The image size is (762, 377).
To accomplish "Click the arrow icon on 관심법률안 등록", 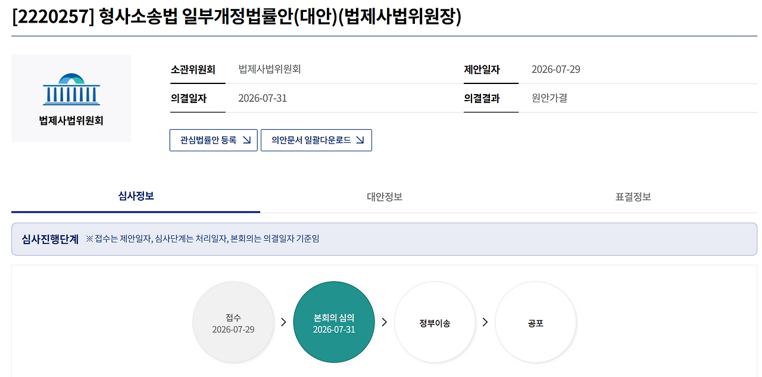I will coord(246,141).
